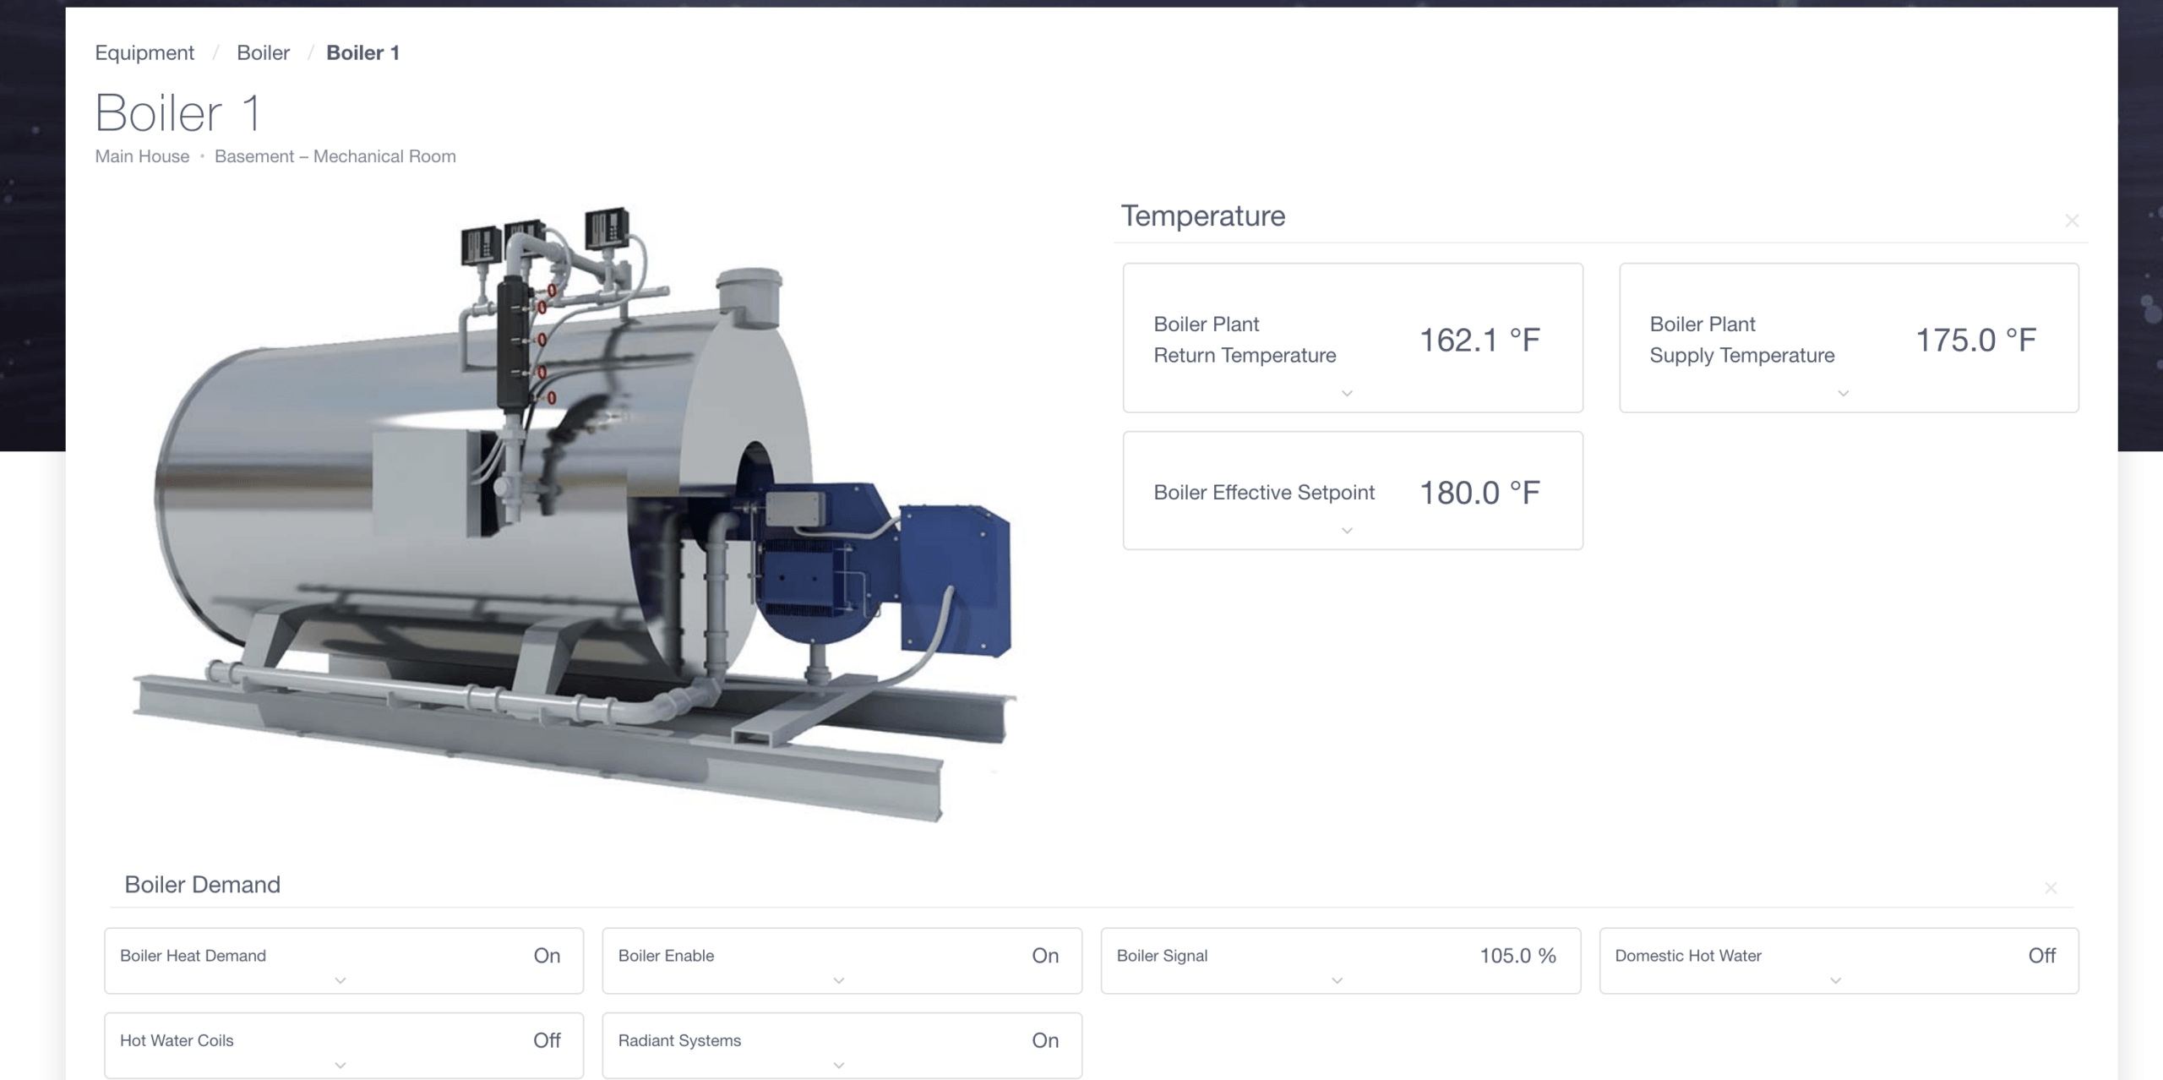The width and height of the screenshot is (2163, 1080).
Task: Click the 3D boiler model image
Action: click(575, 515)
